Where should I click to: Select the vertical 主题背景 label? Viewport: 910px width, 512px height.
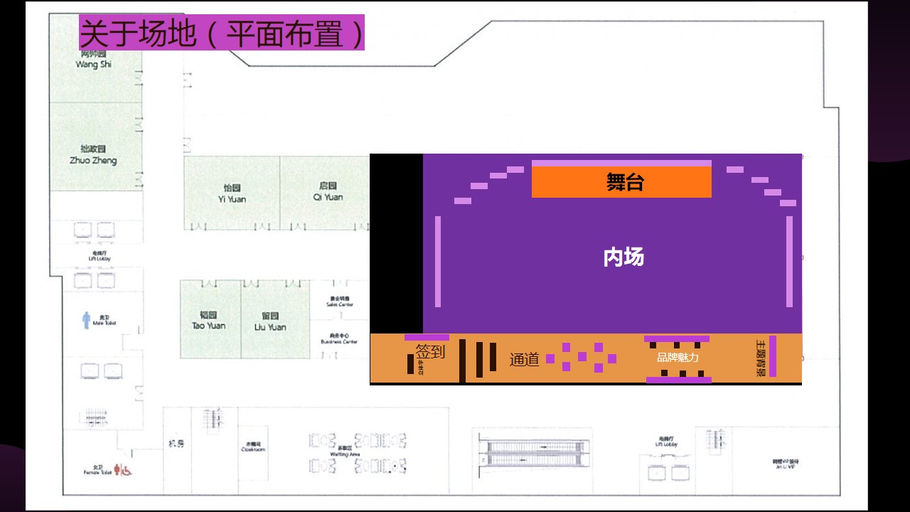point(760,357)
